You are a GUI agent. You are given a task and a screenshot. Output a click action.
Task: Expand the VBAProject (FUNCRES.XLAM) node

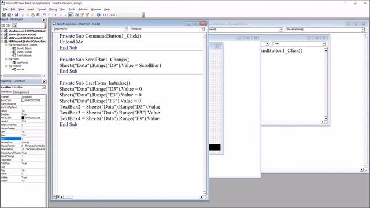click(2, 38)
